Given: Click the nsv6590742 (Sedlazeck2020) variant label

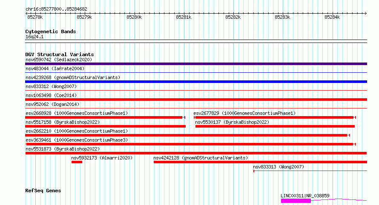Looking at the screenshot, I should tap(59, 60).
